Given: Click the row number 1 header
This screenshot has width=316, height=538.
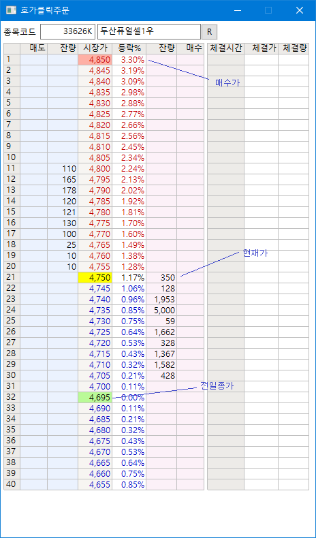Looking at the screenshot, I should coord(12,60).
